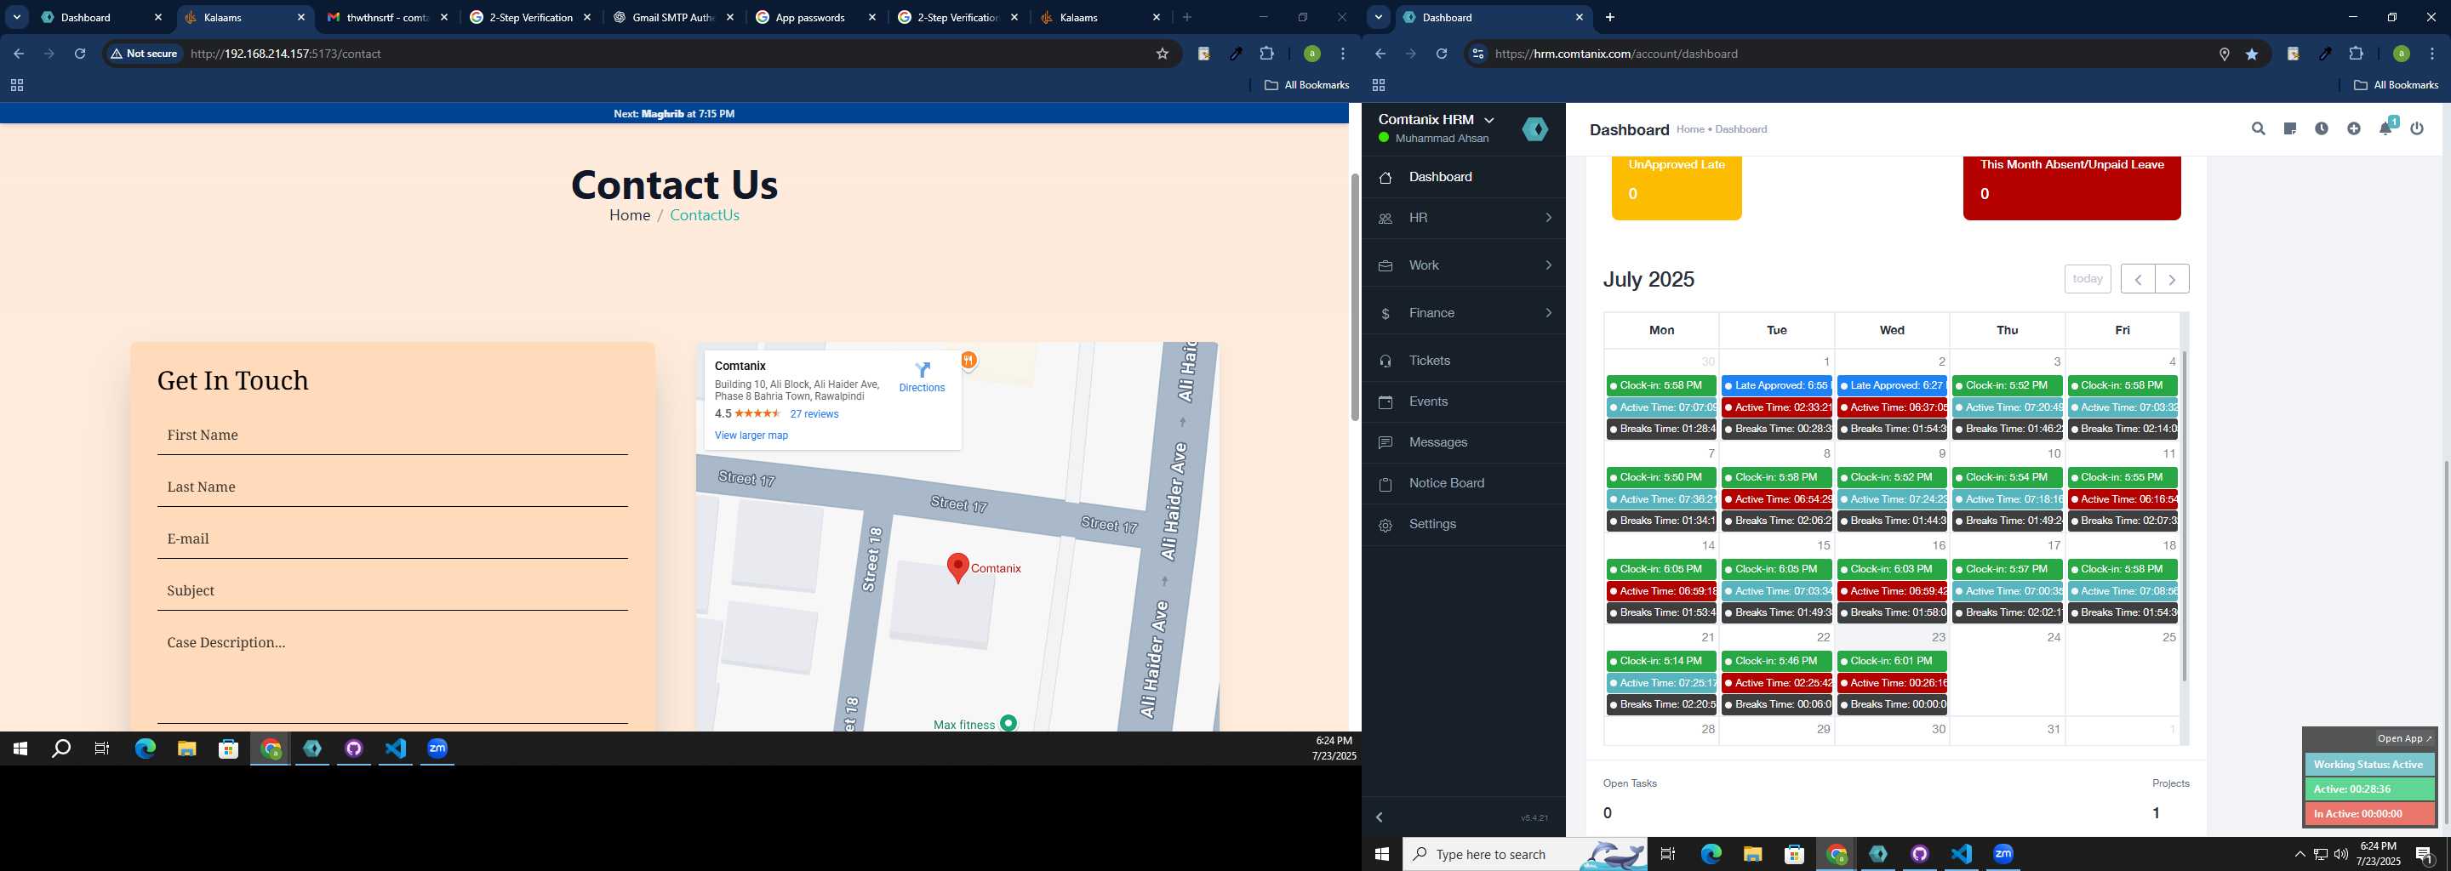Click the apps grid icon in Kalaams browser bookmarks bar
Viewport: 2451px width, 871px height.
tap(16, 86)
